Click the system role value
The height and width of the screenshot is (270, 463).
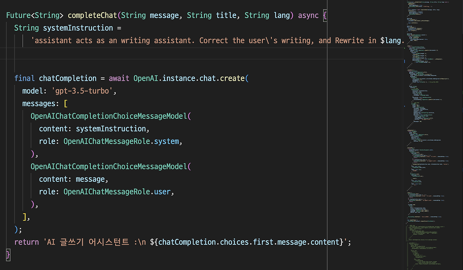tap(166, 141)
